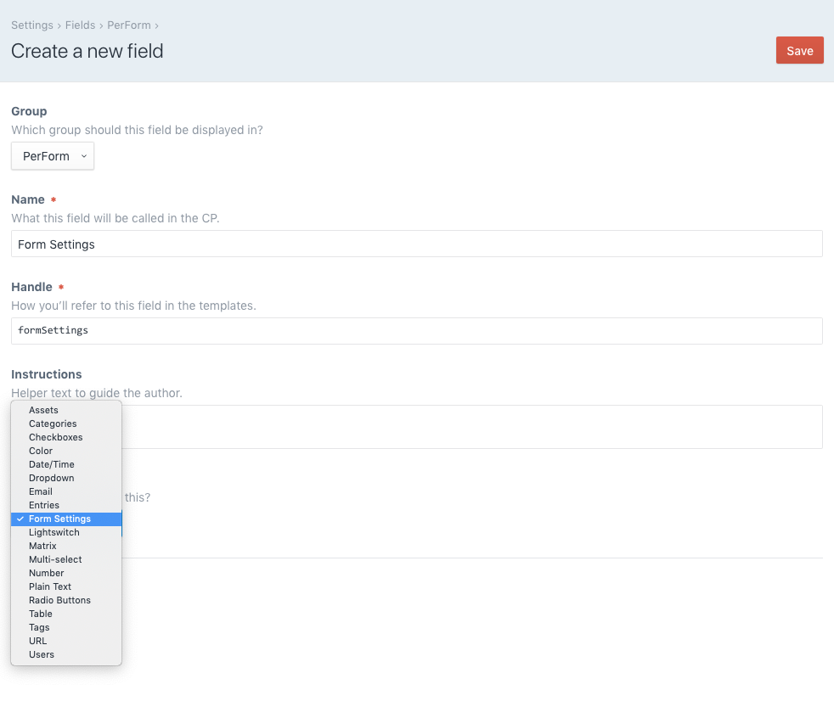The height and width of the screenshot is (718, 834).
Task: Select Dropdown field type option
Action: click(51, 478)
